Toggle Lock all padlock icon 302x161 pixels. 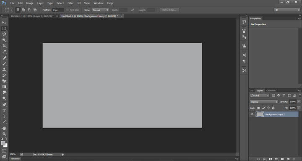click(x=273, y=108)
